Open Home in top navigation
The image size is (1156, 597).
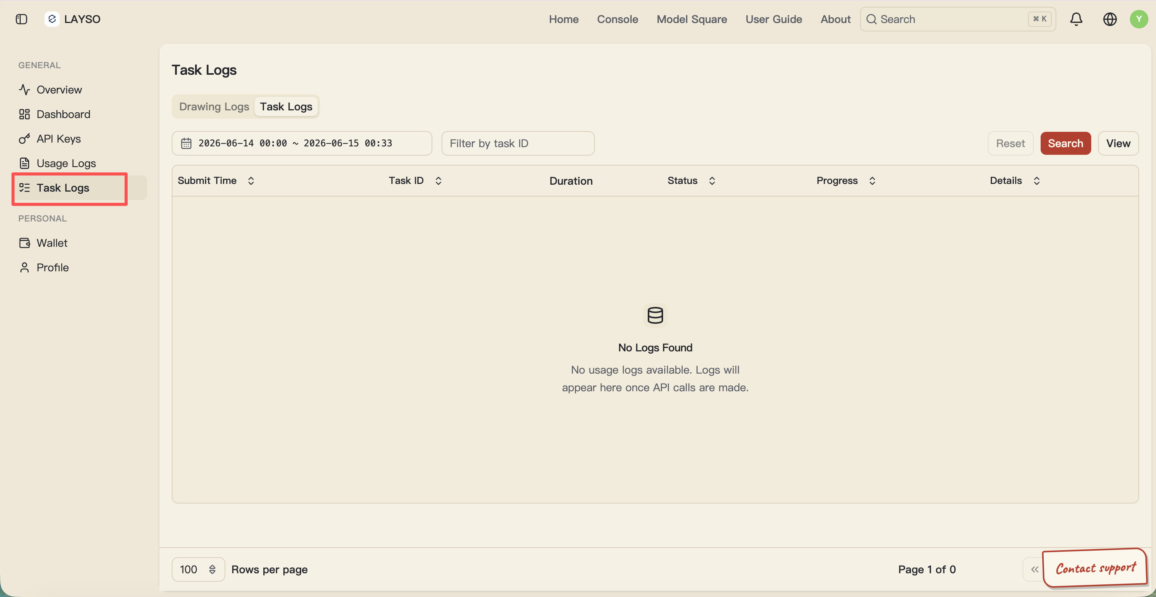[x=564, y=19]
